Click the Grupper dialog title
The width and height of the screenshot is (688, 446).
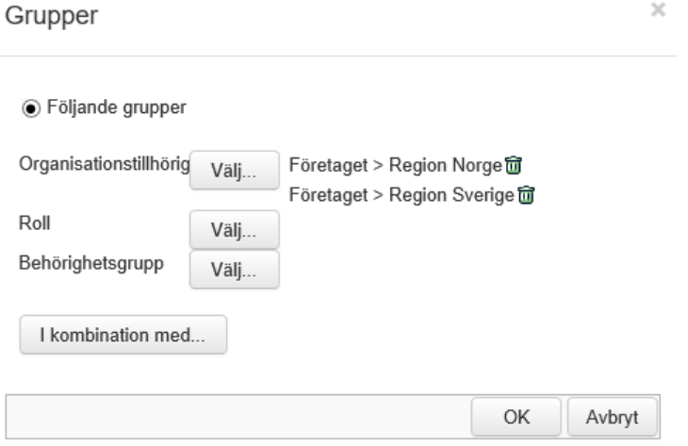click(x=51, y=16)
